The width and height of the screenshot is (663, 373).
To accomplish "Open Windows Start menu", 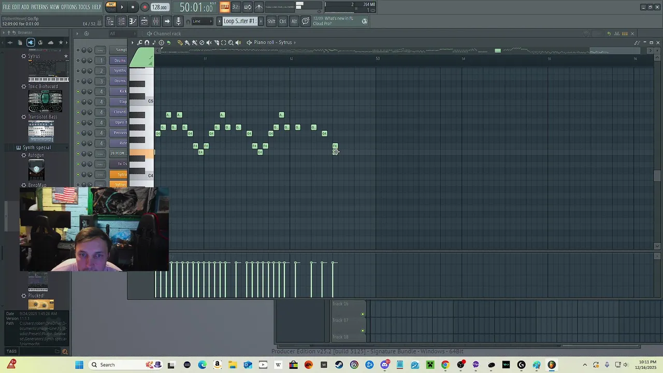I will coord(79,365).
